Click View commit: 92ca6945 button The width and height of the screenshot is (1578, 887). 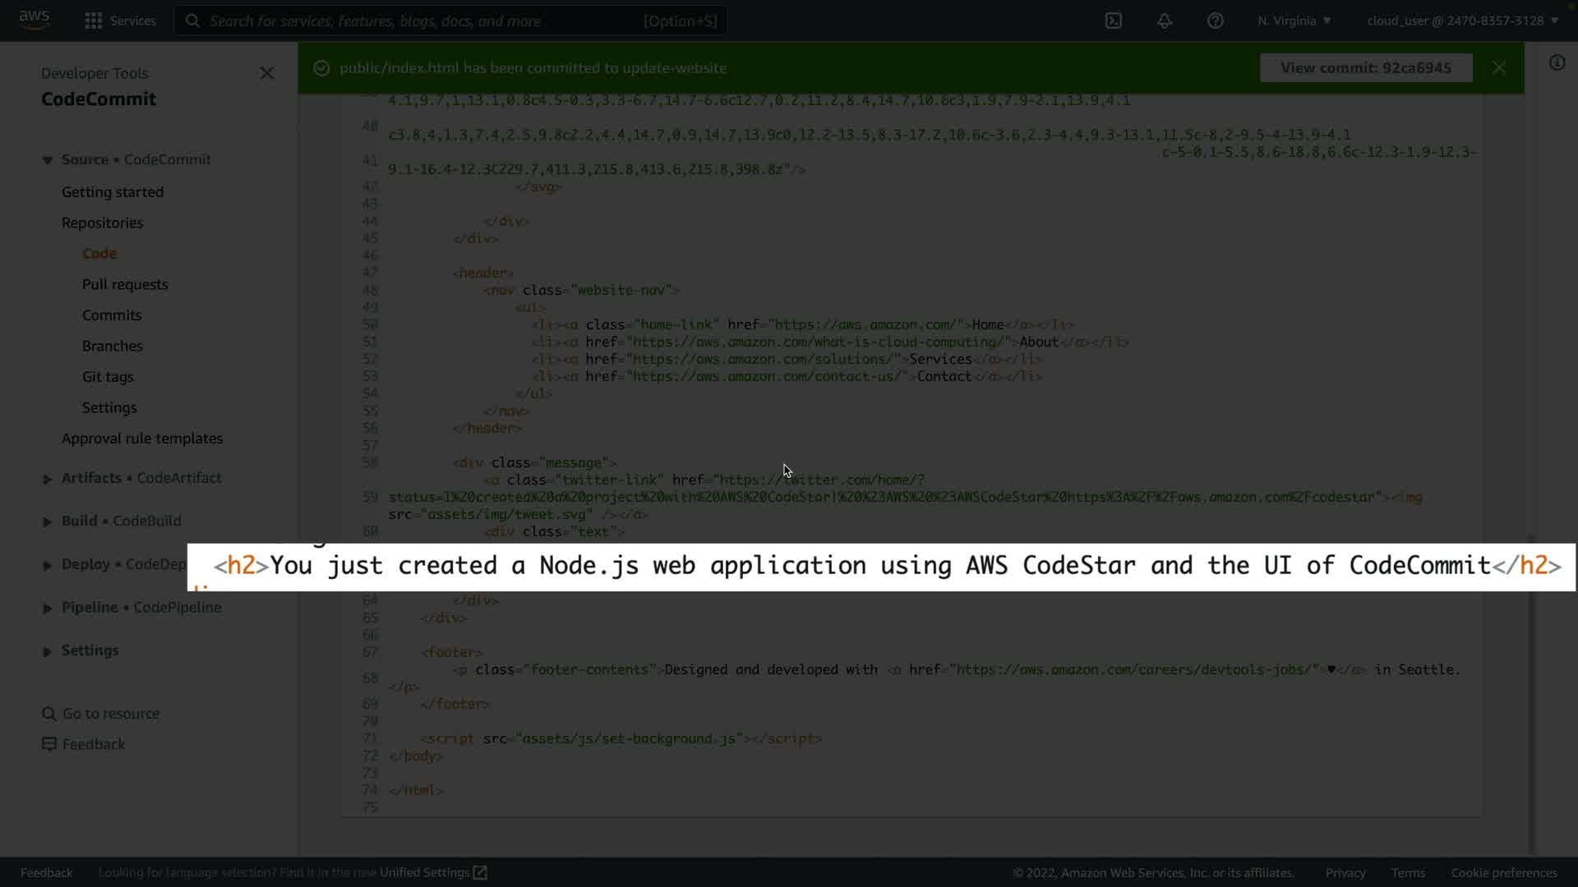1365,68
